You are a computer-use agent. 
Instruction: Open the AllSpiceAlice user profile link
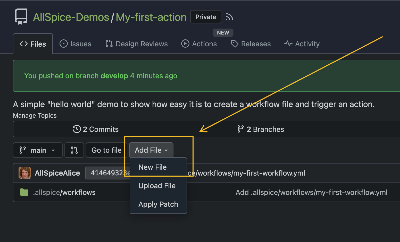click(57, 173)
